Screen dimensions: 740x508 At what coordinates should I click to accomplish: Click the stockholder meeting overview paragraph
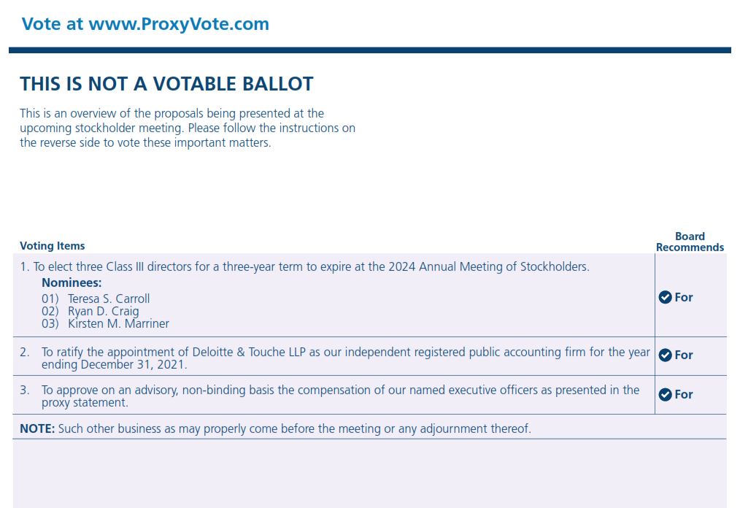click(x=188, y=128)
